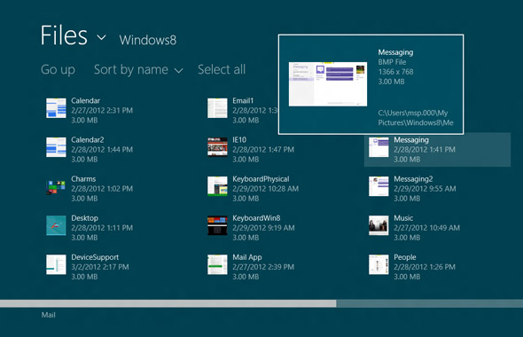
Task: Select the Calendar2 file thumbnail
Action: (56, 147)
